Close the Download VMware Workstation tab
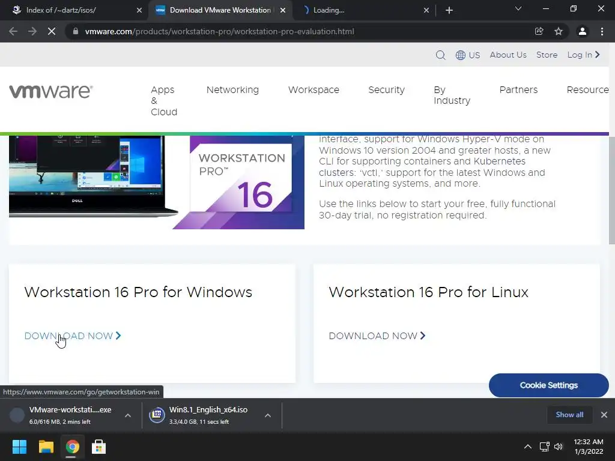Viewport: 615px width, 461px height. tap(283, 10)
